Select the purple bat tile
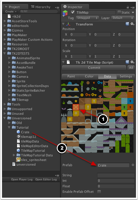This screenshot has width=138, height=200. [x=64, y=109]
